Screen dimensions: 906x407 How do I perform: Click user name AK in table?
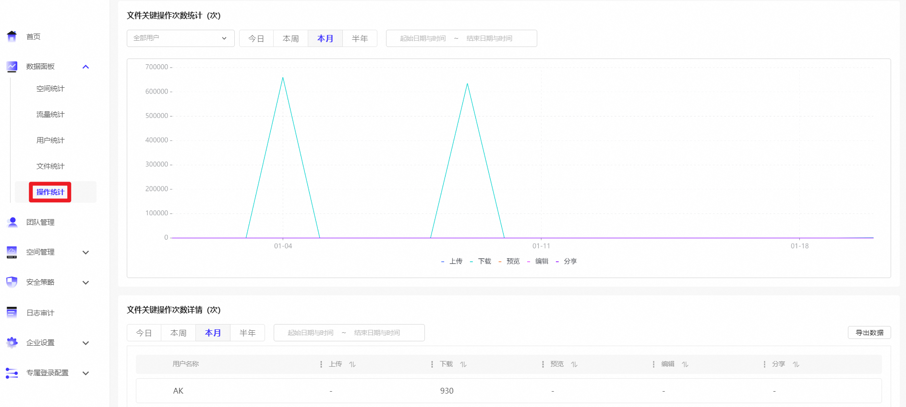[178, 391]
